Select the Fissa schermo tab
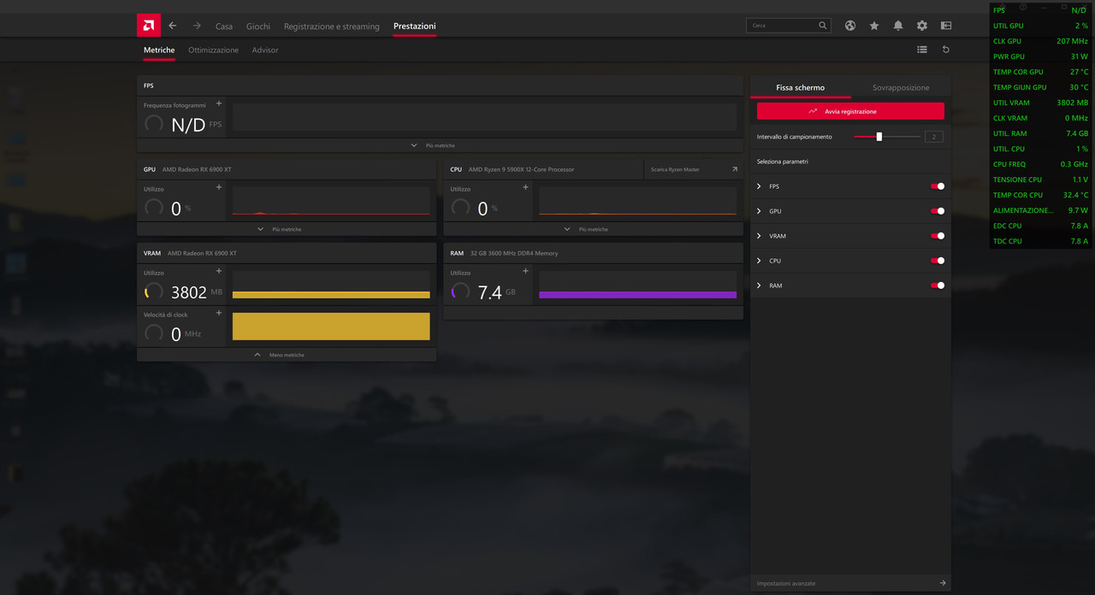 [801, 87]
